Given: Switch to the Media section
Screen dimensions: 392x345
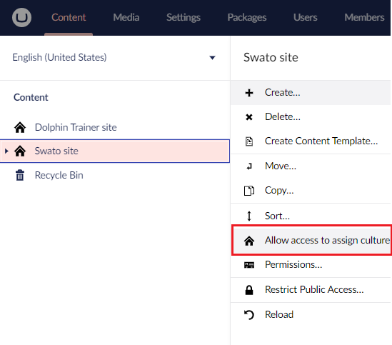Looking at the screenshot, I should (x=126, y=18).
